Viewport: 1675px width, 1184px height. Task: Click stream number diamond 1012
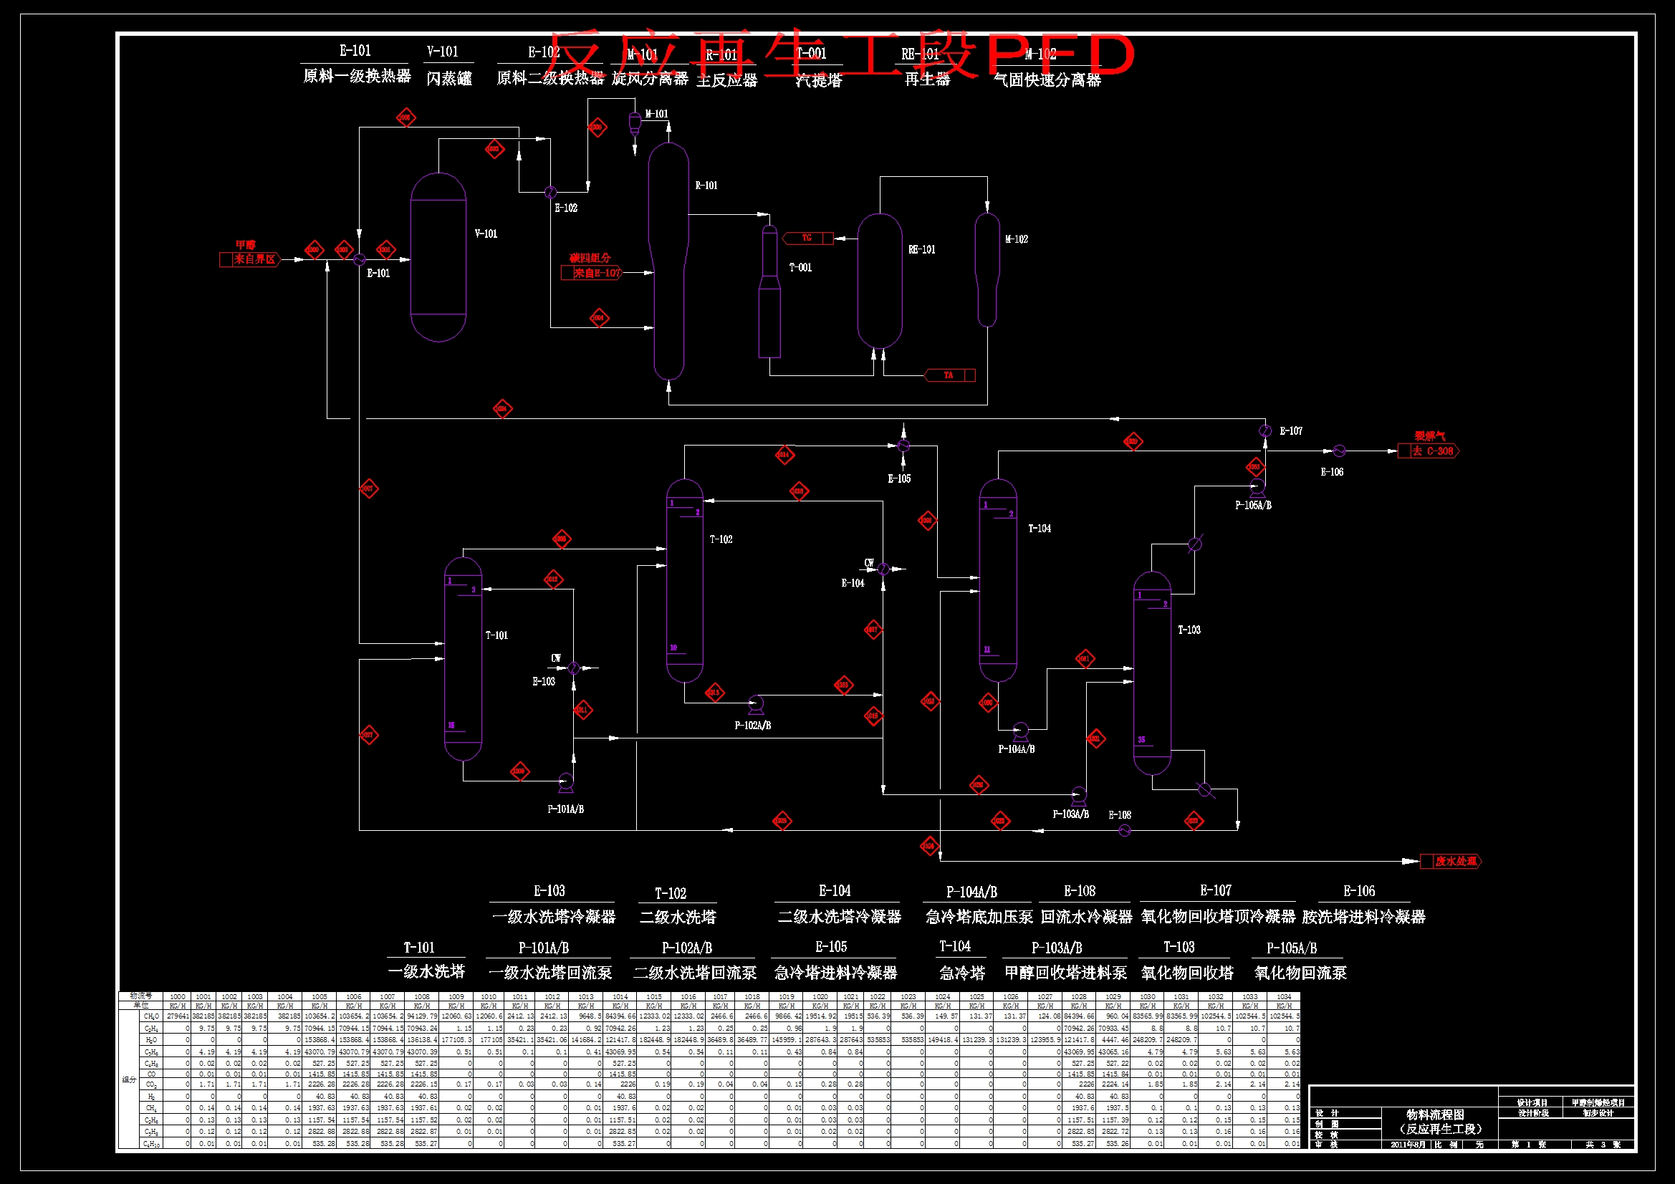pyautogui.click(x=553, y=580)
